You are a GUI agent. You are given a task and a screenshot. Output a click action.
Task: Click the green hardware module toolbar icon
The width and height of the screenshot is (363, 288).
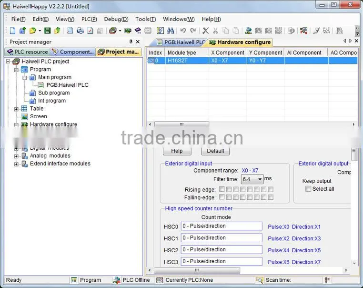click(128, 31)
